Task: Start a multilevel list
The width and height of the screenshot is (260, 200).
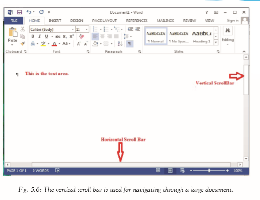Action: coord(117,29)
